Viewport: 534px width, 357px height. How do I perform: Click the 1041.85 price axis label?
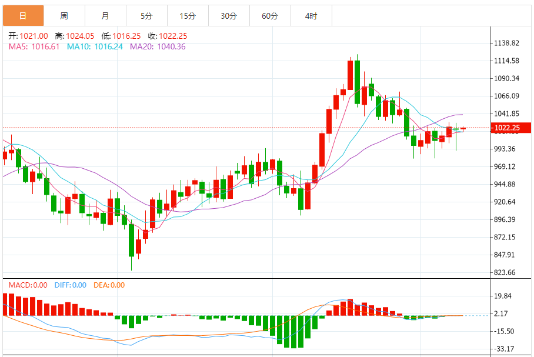pos(507,114)
